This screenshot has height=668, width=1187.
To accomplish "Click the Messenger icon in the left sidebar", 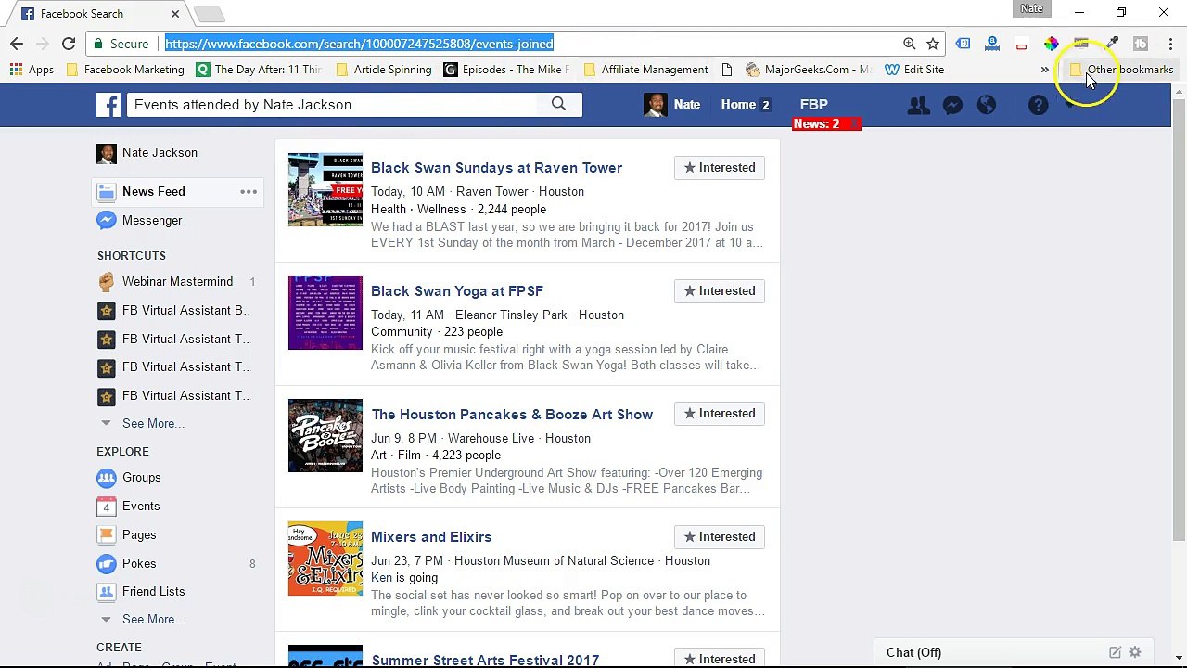I will (x=107, y=221).
